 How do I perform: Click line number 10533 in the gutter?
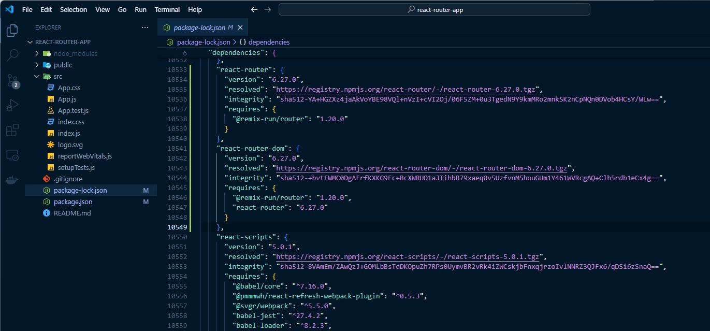click(x=177, y=69)
